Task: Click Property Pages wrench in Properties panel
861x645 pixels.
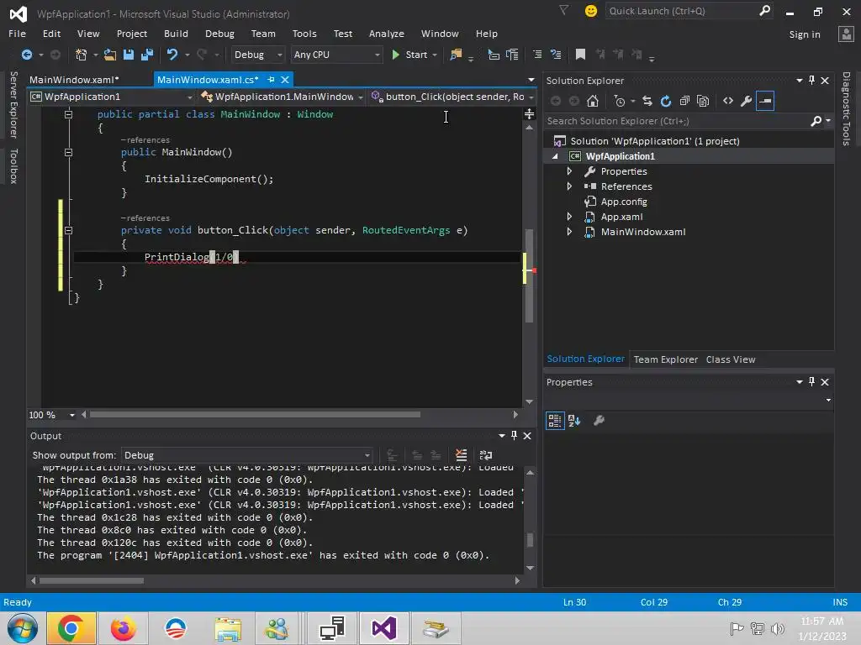Action: click(x=599, y=421)
